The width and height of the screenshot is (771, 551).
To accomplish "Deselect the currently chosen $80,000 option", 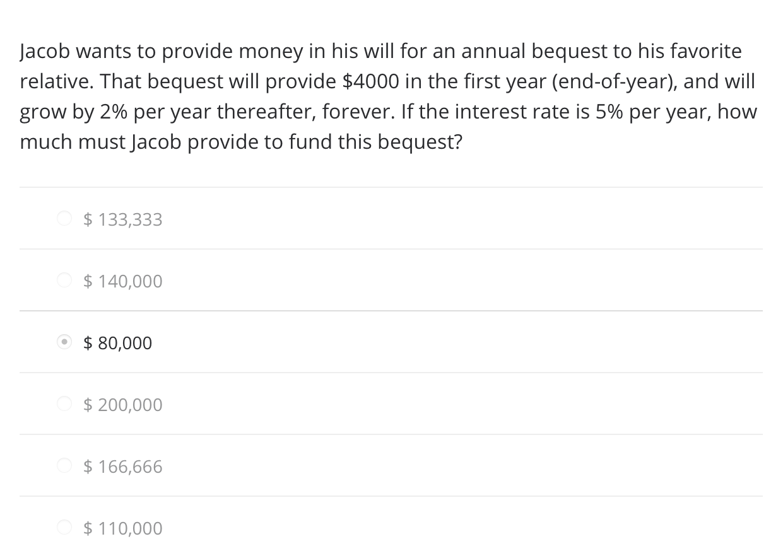I will (x=64, y=342).
